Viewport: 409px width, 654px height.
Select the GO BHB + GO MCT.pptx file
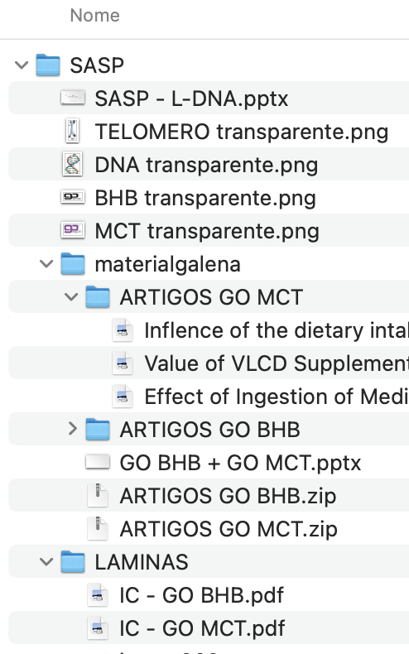click(209, 463)
